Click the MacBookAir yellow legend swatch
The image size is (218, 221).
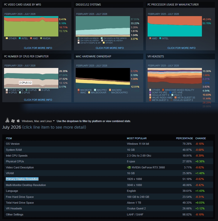89,92
